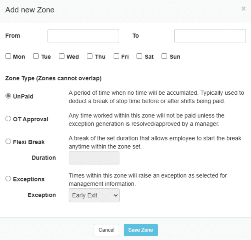Screen dimensions: 251x240
Task: Click the From time input field
Action: coord(83,36)
